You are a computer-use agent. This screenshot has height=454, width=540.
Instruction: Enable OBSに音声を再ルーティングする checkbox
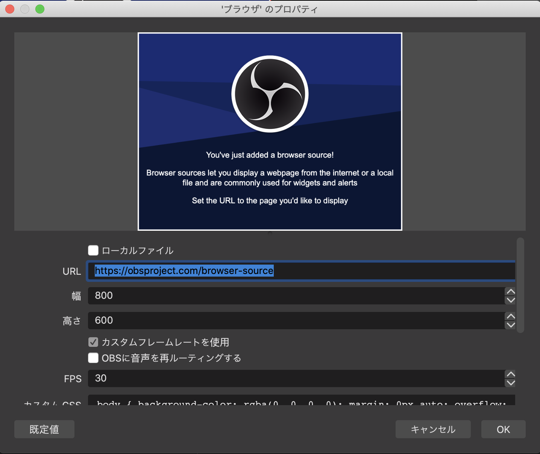(93, 358)
